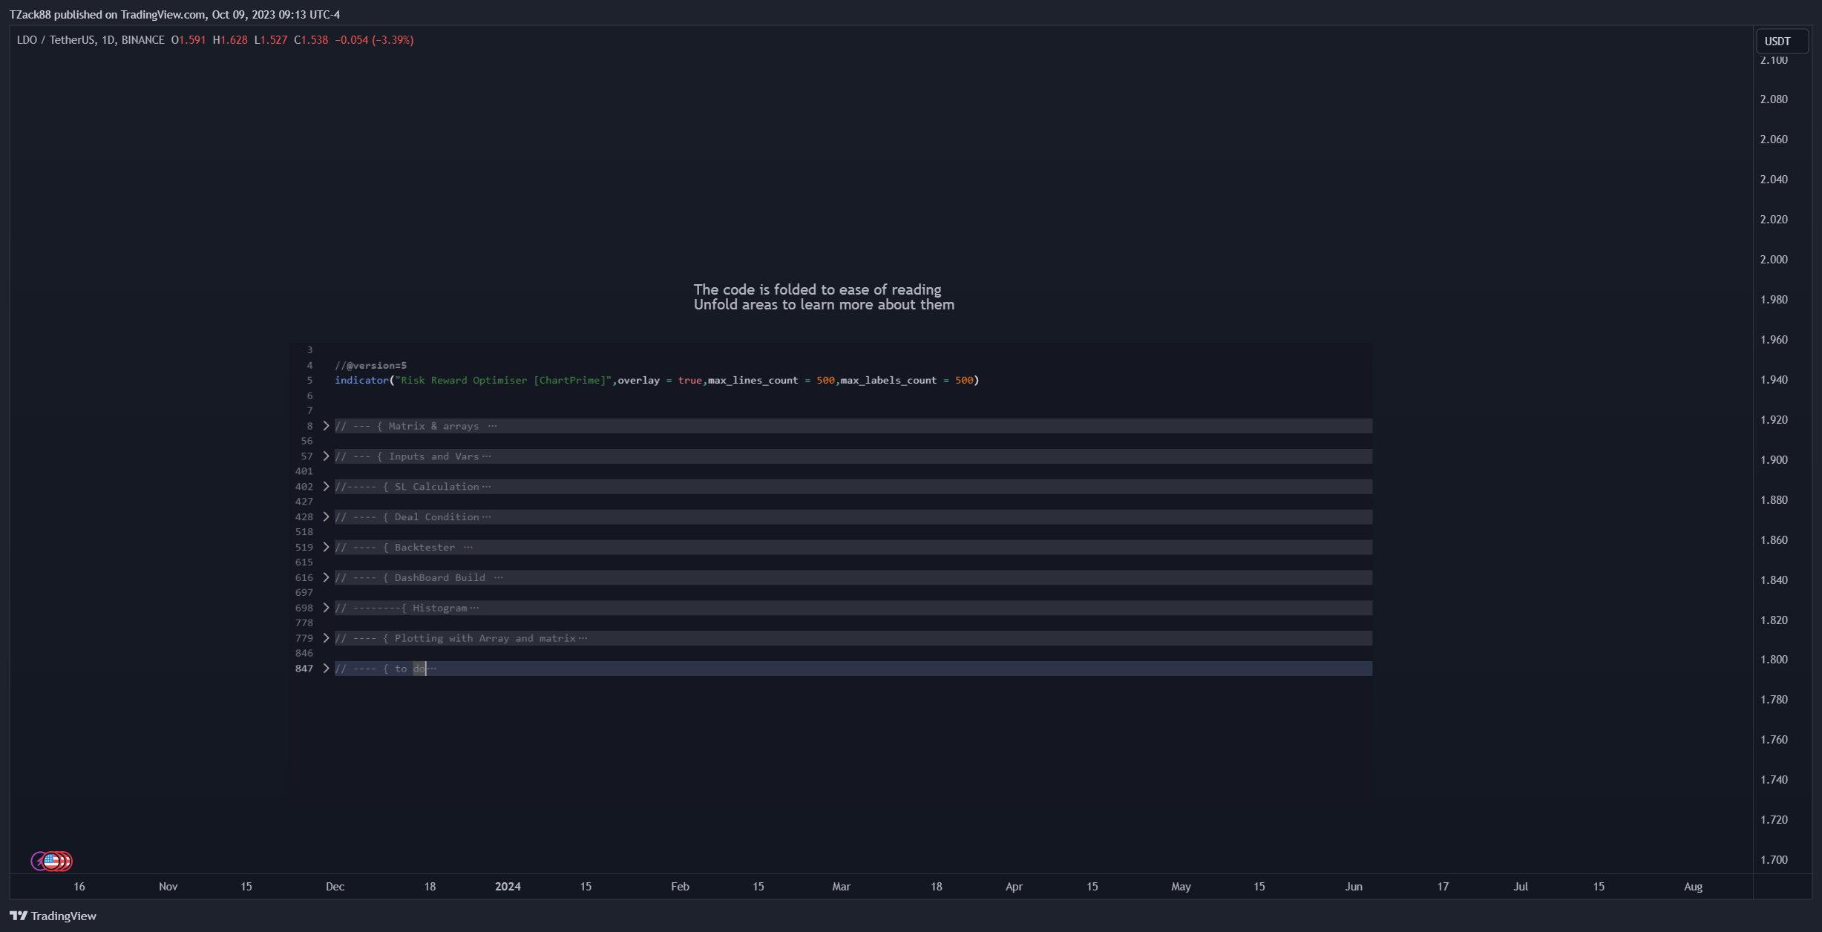Viewport: 1822px width, 932px height.
Task: Click line number 847 in the gutter
Action: pos(304,669)
